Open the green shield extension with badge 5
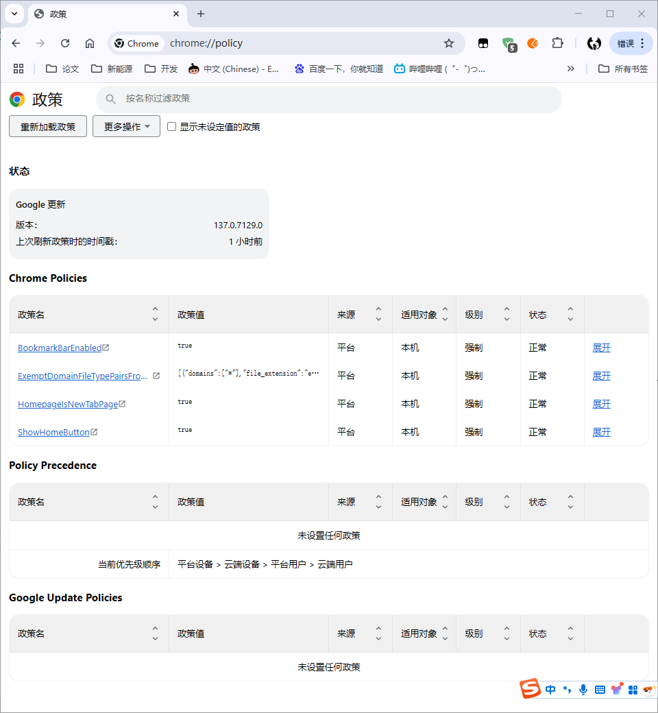This screenshot has width=658, height=713. [x=509, y=44]
